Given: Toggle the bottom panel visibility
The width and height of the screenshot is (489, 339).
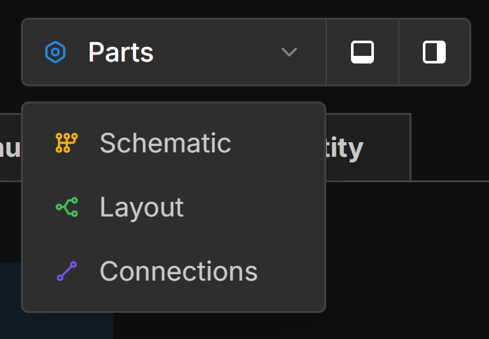Looking at the screenshot, I should 362,52.
